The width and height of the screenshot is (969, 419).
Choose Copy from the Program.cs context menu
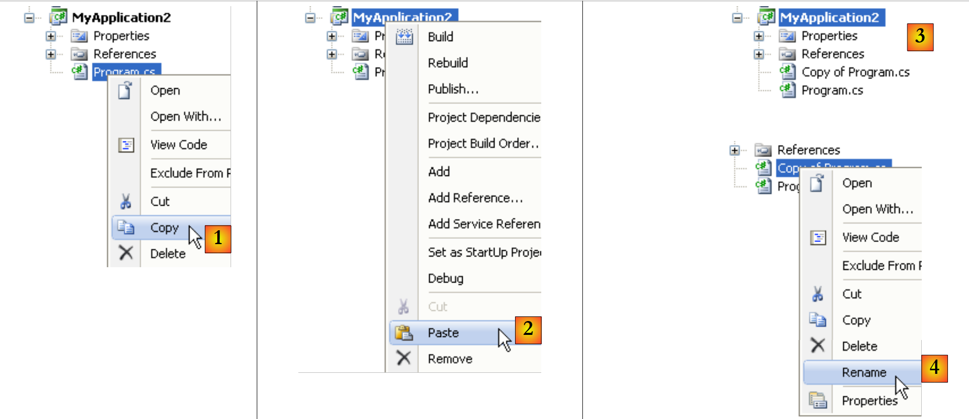164,228
